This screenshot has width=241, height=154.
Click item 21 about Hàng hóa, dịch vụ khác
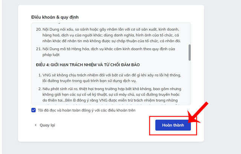coord(105,52)
